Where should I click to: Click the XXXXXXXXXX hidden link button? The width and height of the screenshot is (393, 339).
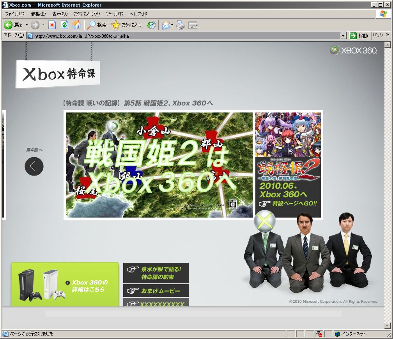156,302
